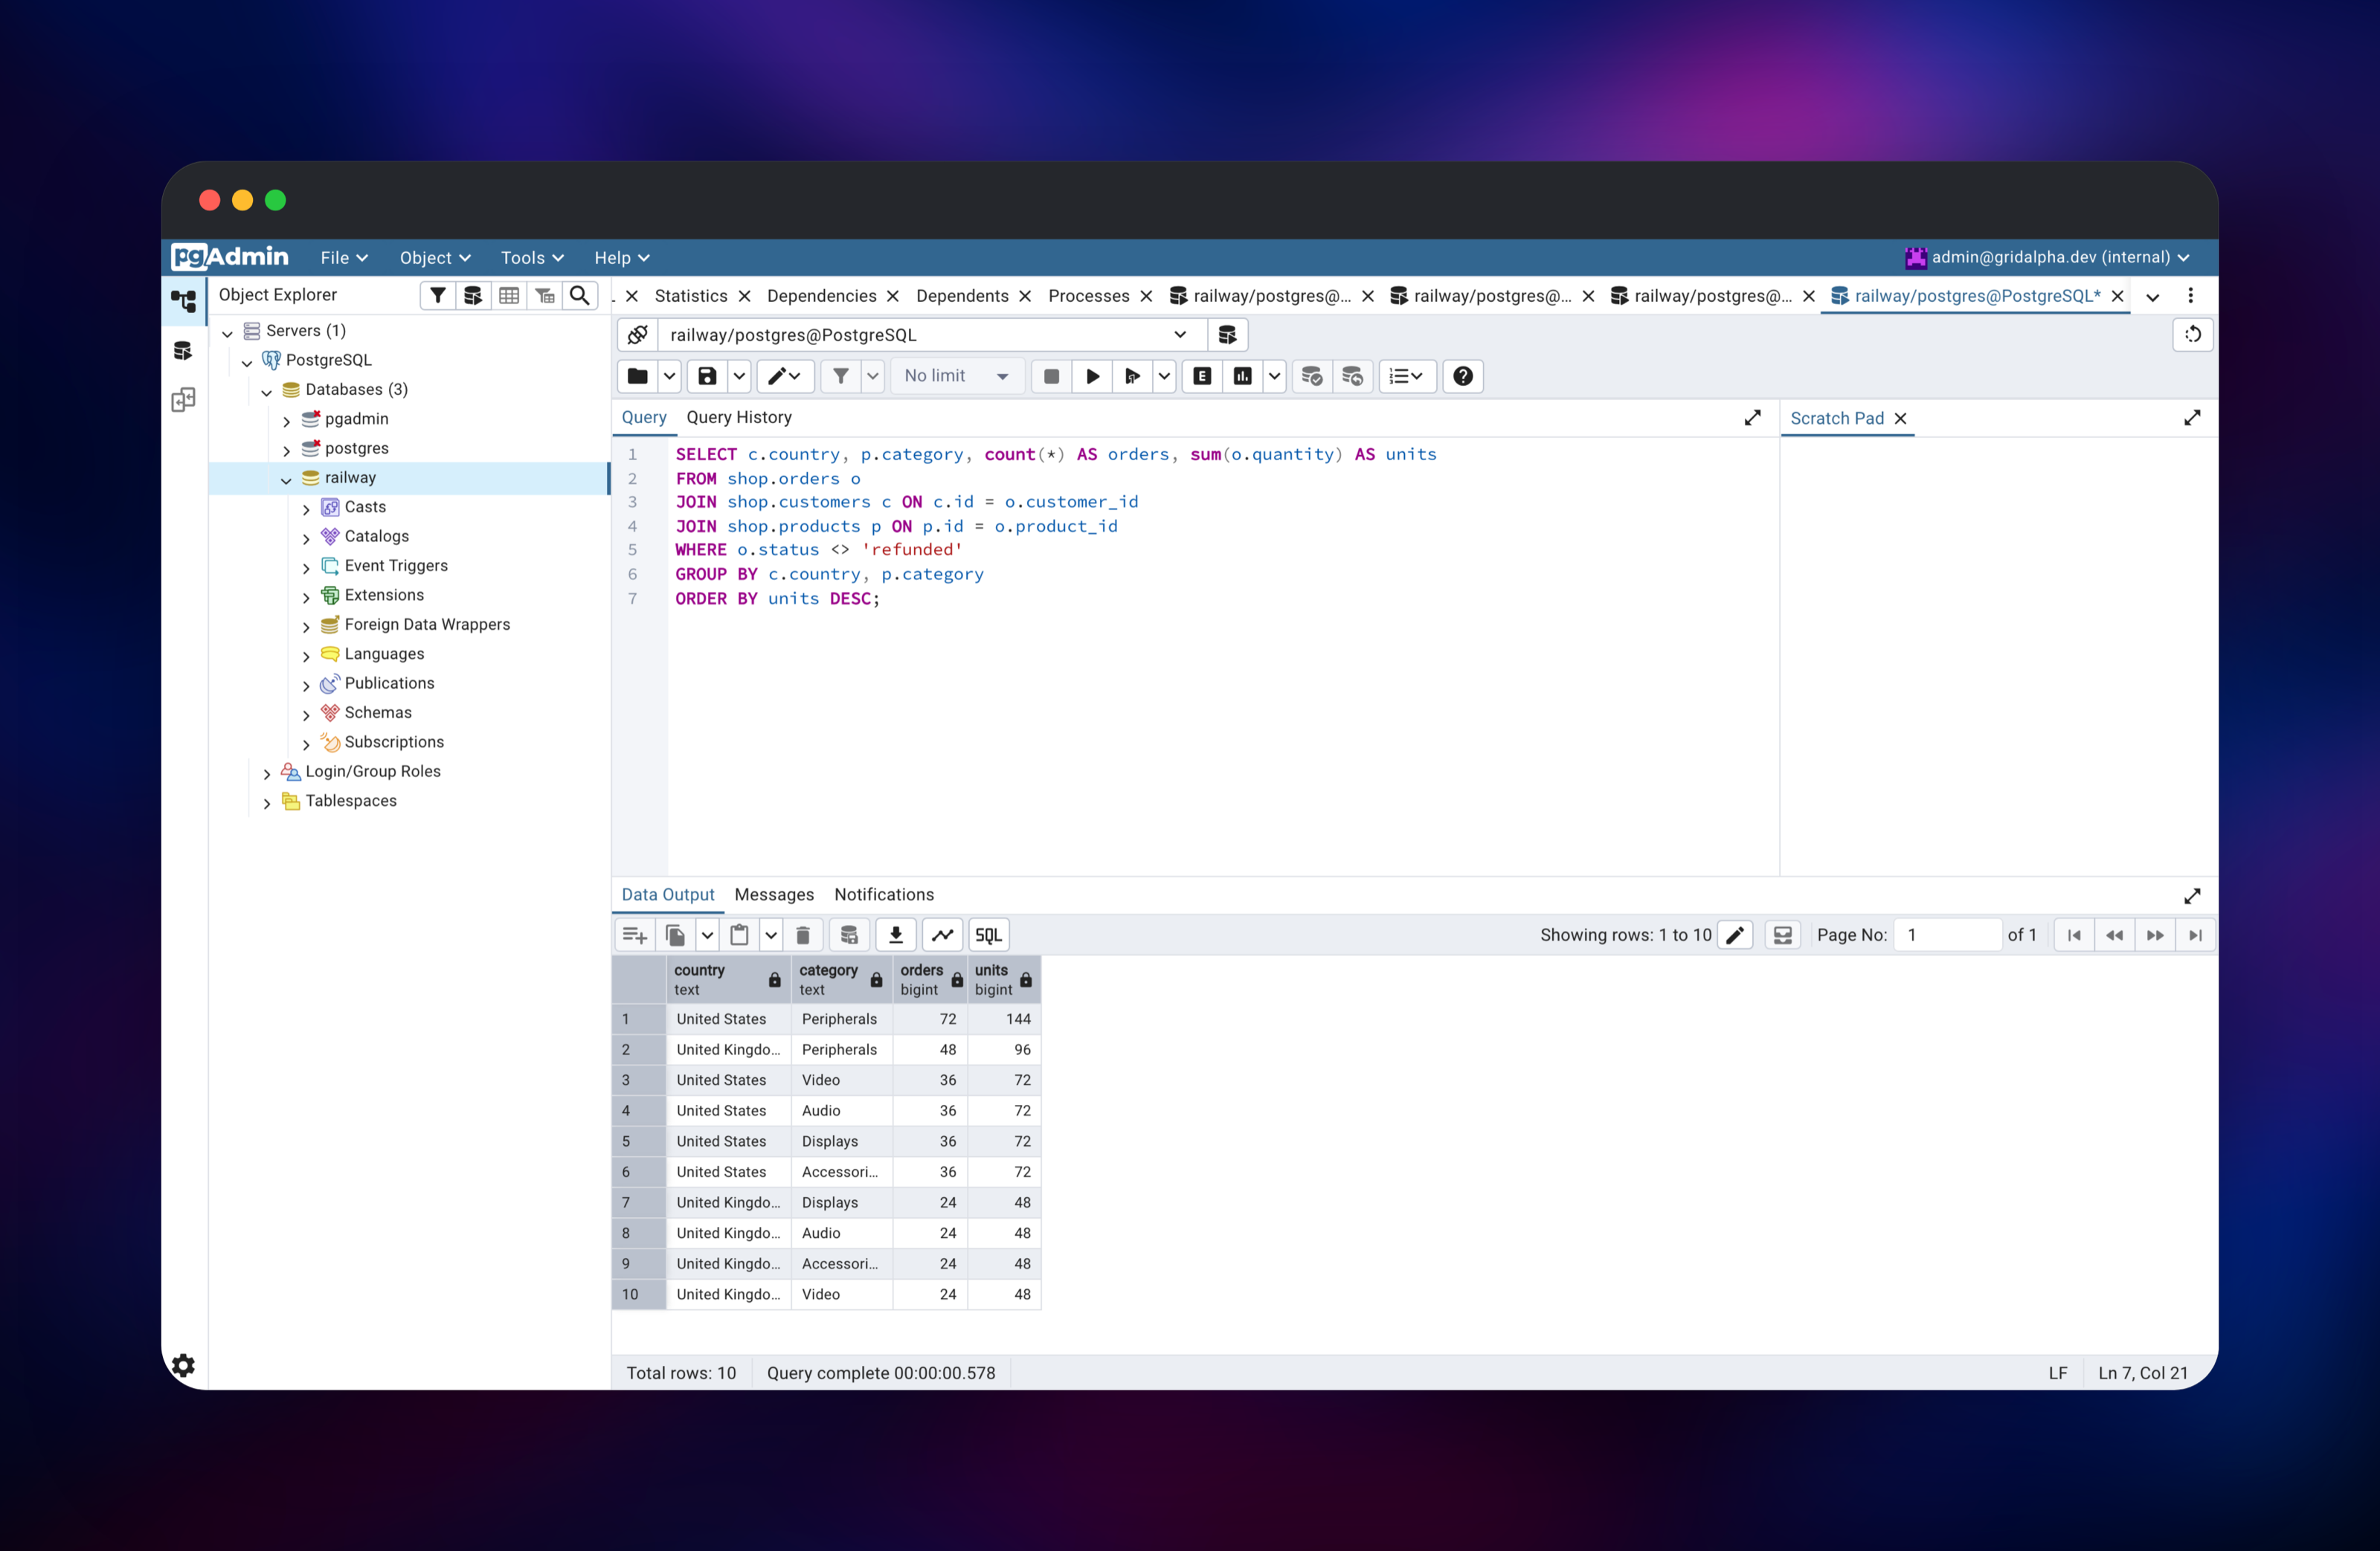Open the Object menu
2380x1551 pixels.
click(x=435, y=258)
